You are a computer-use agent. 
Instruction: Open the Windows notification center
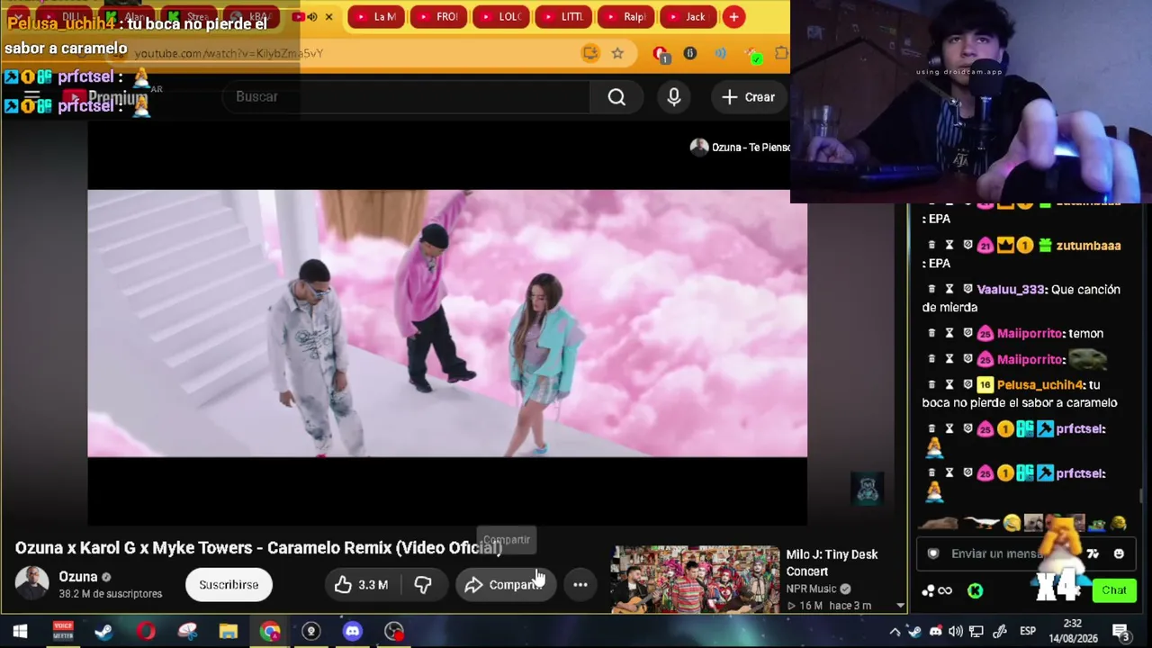[x=1121, y=632]
